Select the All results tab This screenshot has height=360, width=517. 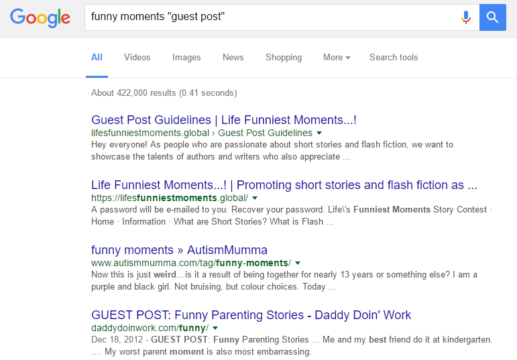(97, 58)
